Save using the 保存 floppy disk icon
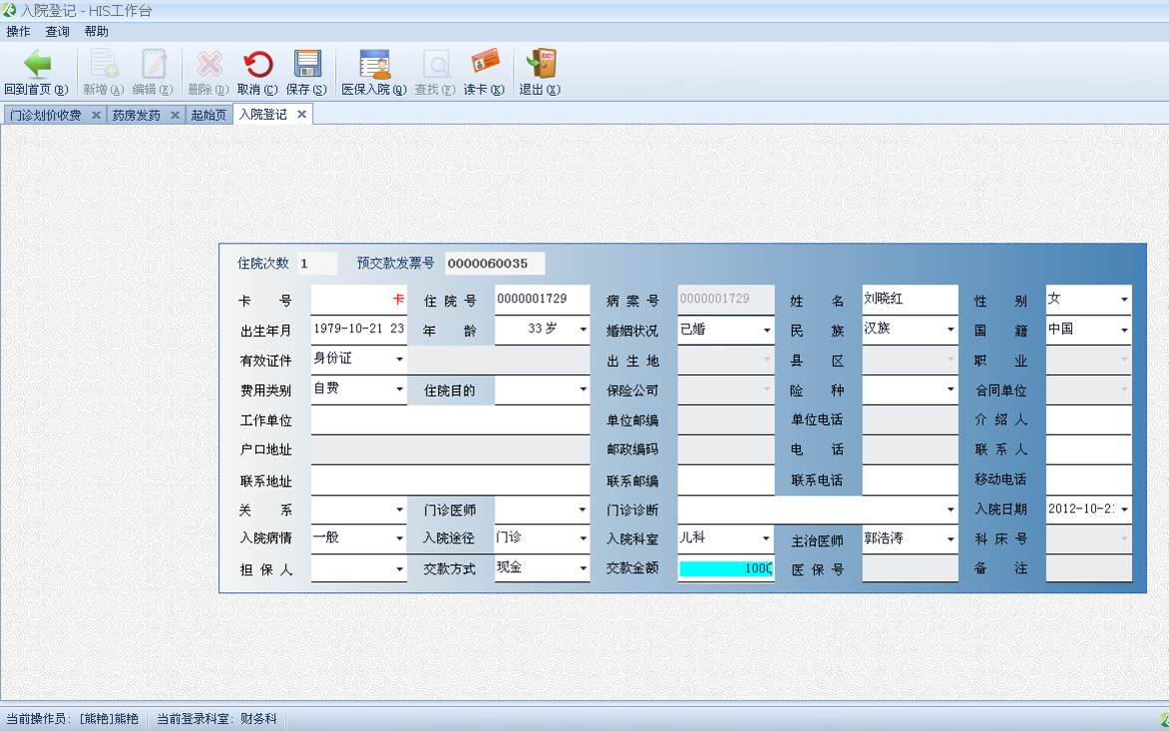This screenshot has width=1169, height=731. 307,64
